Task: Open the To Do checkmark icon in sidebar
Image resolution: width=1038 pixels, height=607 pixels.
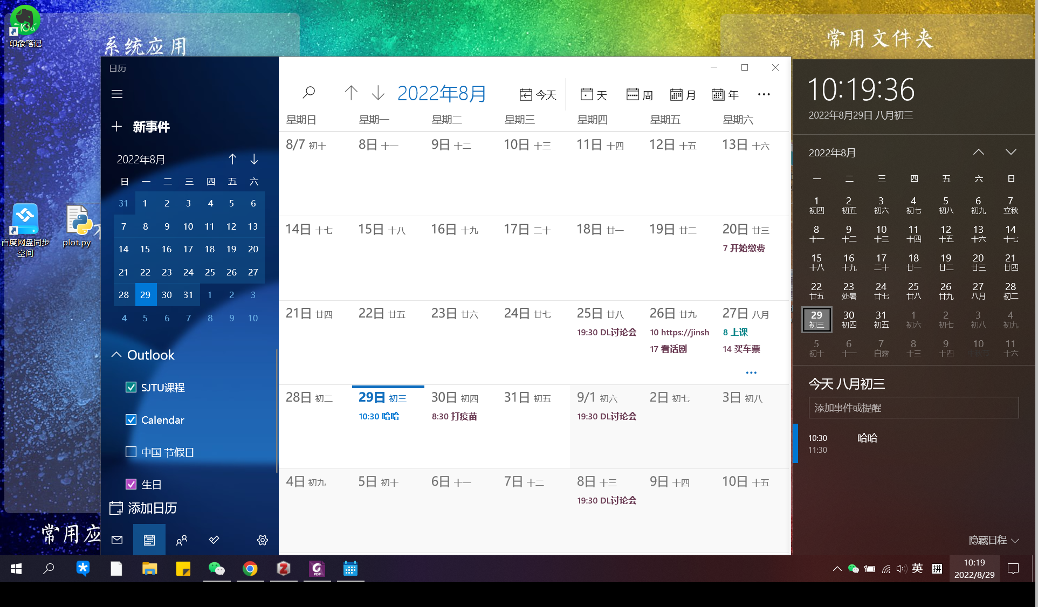Action: 214,540
